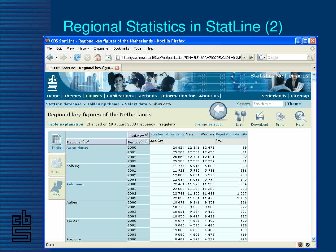Image resolution: width=336 pixels, height=252 pixels.
Task: Click the new tab toolbar icon
Action: pyautogui.click(x=108, y=57)
